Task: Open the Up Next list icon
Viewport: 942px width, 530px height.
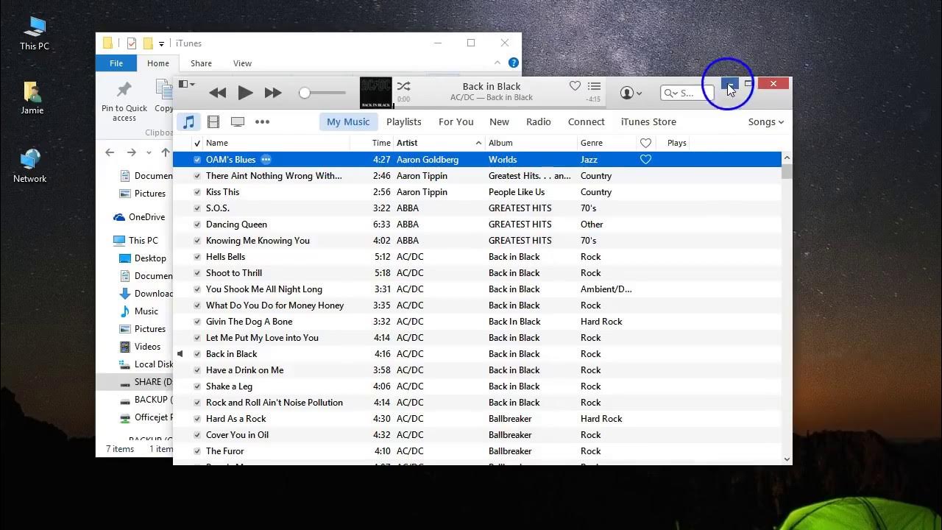Action: (594, 86)
